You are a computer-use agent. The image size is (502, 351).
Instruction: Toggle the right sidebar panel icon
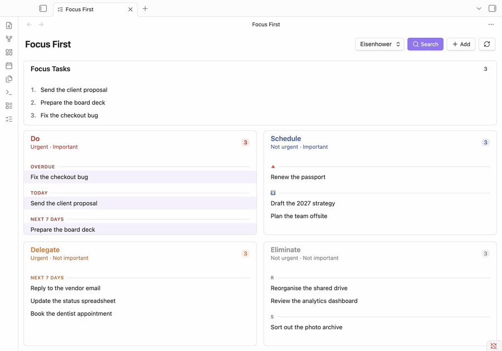click(x=492, y=8)
